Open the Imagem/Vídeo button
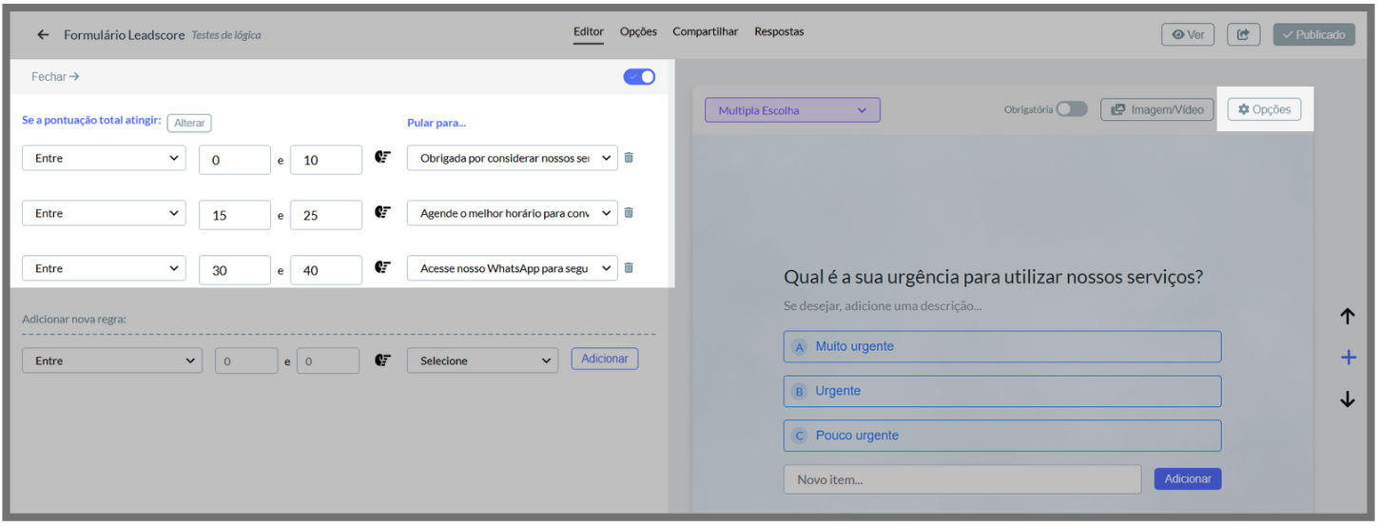Image resolution: width=1378 pixels, height=526 pixels. point(1158,109)
